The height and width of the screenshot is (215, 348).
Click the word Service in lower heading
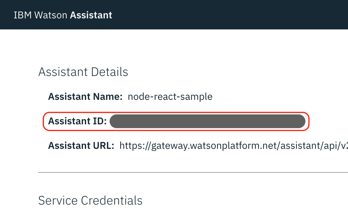[x=58, y=200]
